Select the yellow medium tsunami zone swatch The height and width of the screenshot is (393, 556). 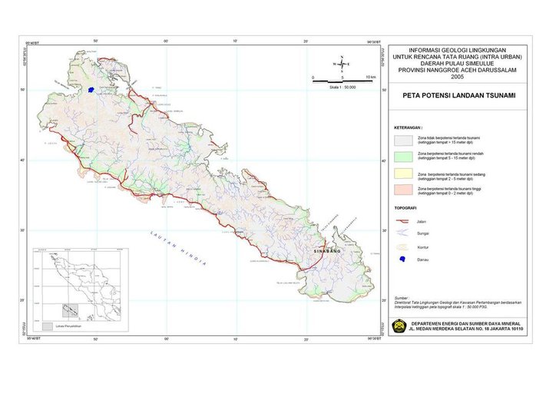tap(405, 173)
